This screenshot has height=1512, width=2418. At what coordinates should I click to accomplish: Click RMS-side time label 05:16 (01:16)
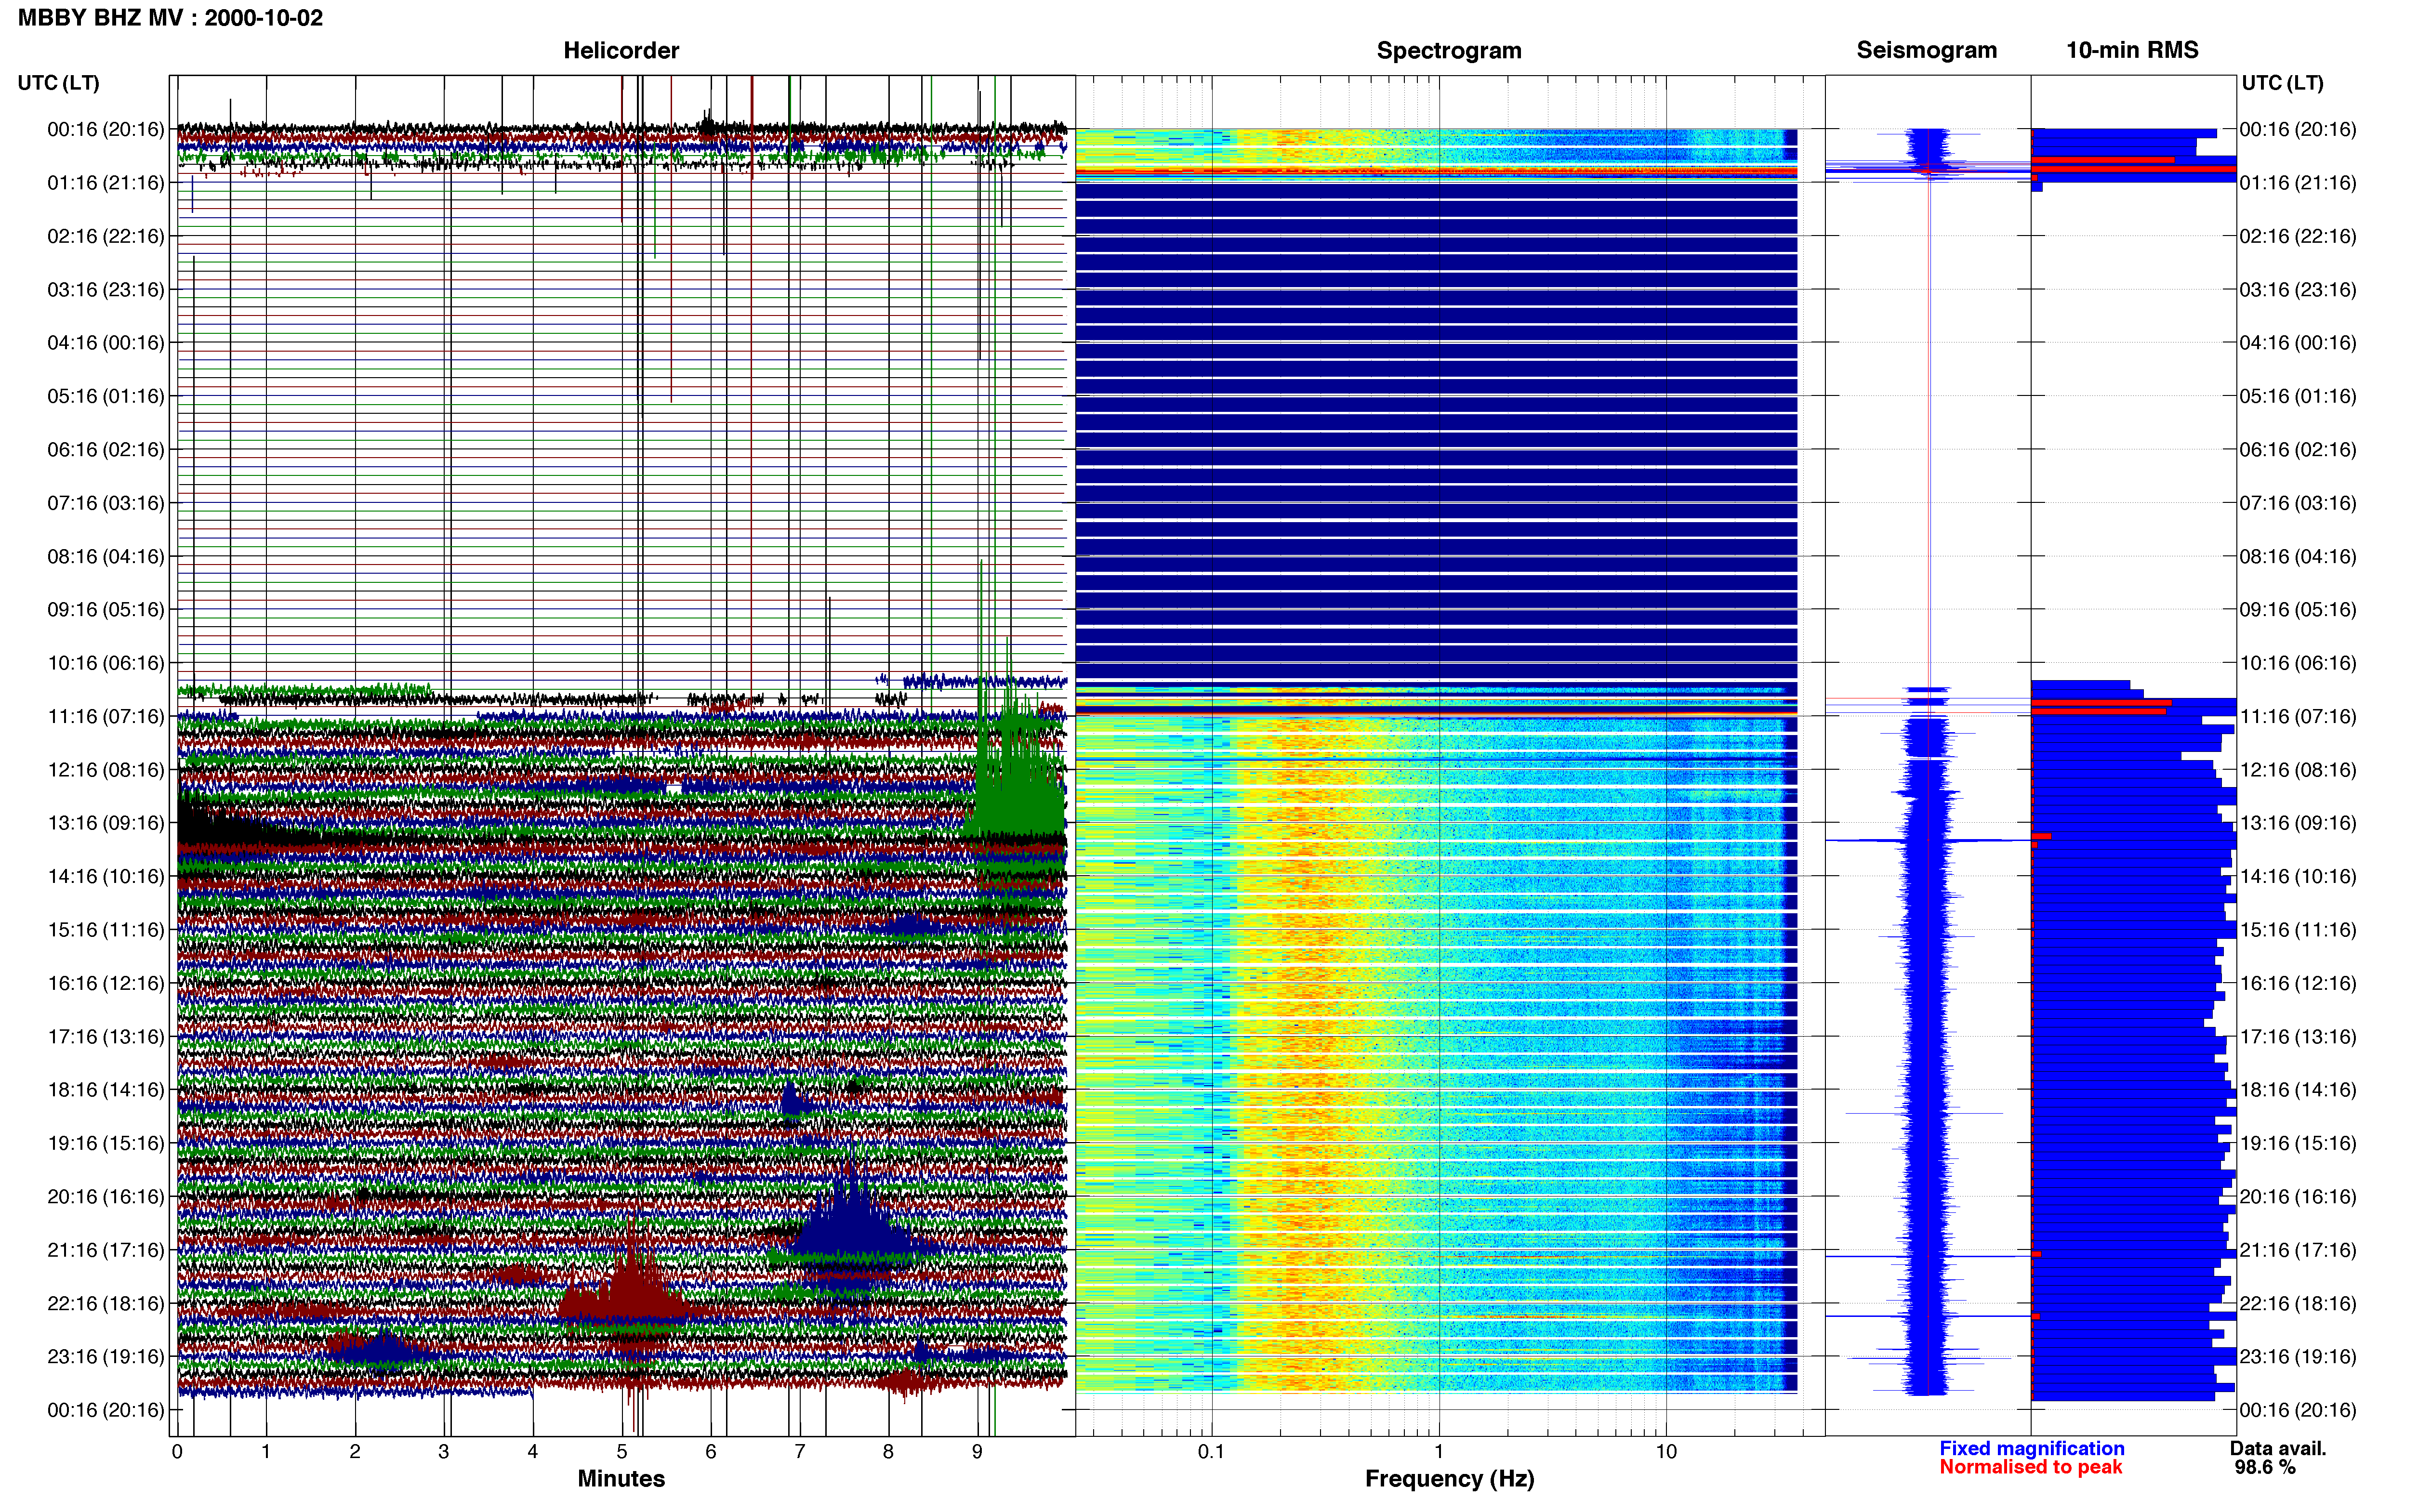coord(2298,396)
